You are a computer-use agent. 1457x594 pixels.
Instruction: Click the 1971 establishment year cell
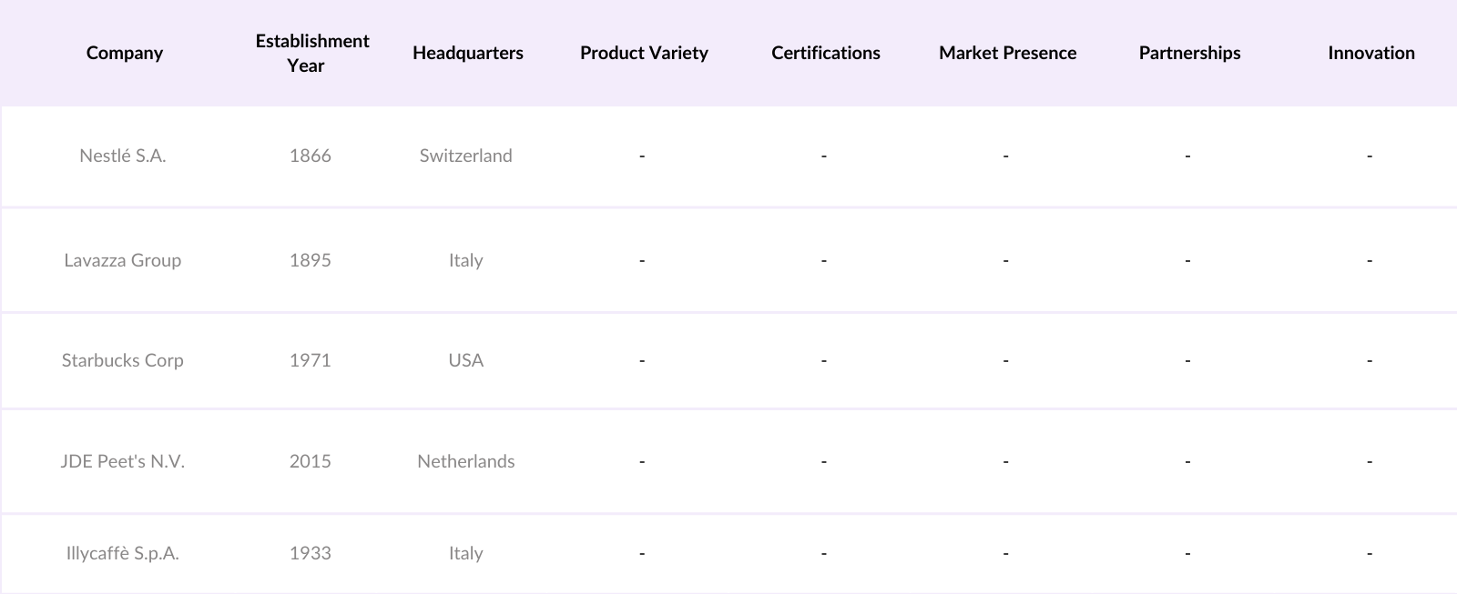[310, 360]
